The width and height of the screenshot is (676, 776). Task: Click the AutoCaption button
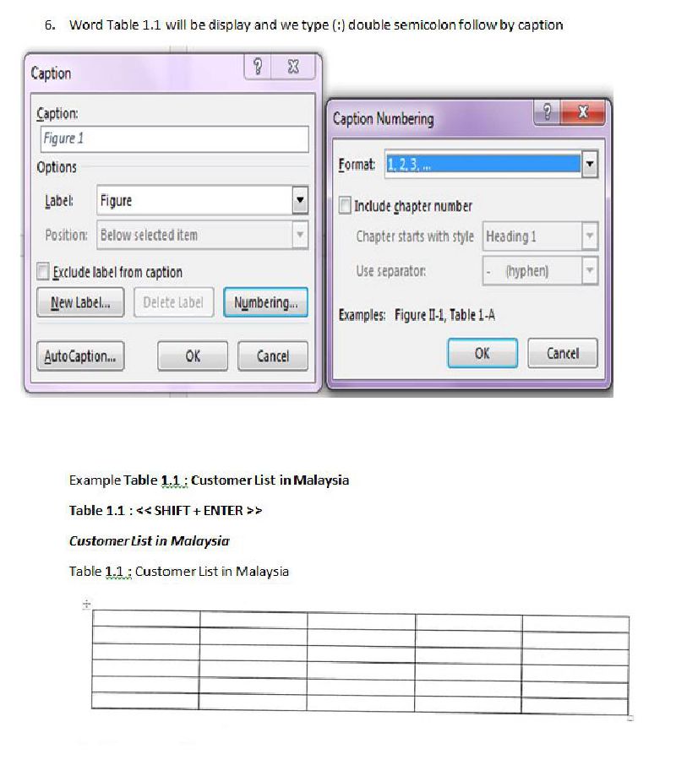(x=80, y=356)
